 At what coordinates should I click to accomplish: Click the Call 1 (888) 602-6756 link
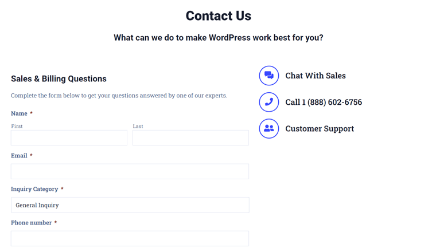324,102
